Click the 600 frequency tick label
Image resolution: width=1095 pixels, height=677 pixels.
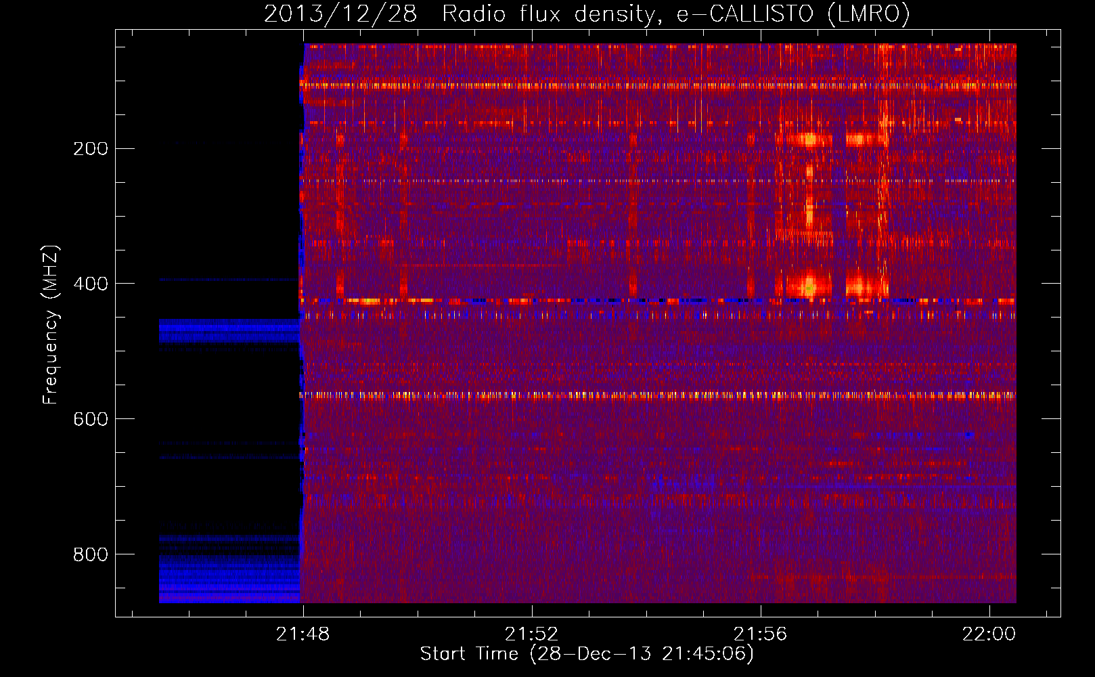tap(91, 419)
